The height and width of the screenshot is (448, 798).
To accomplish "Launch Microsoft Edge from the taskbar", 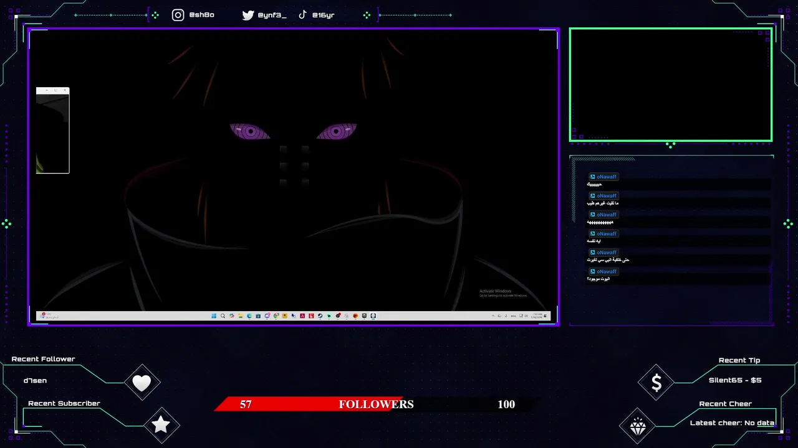I will pos(249,315).
